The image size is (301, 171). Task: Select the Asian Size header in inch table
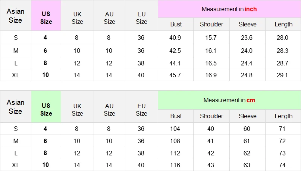pyautogui.click(x=16, y=16)
